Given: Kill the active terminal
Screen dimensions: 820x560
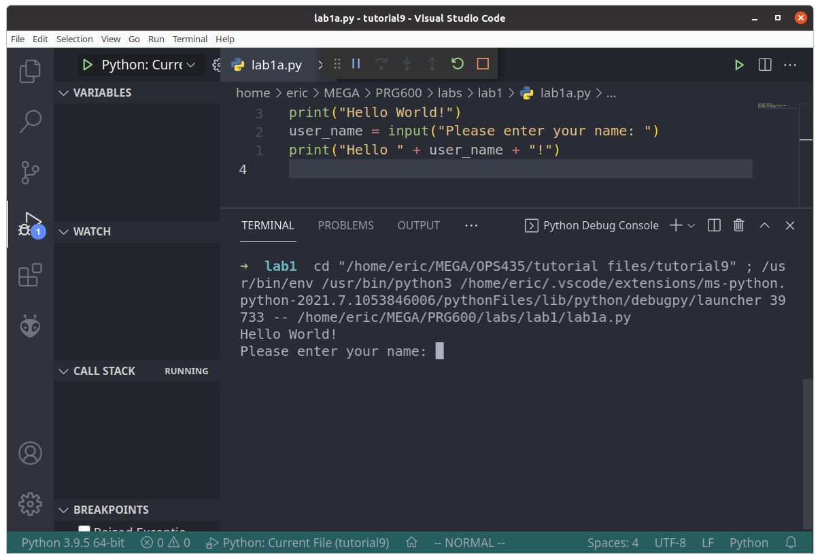Looking at the screenshot, I should (738, 225).
